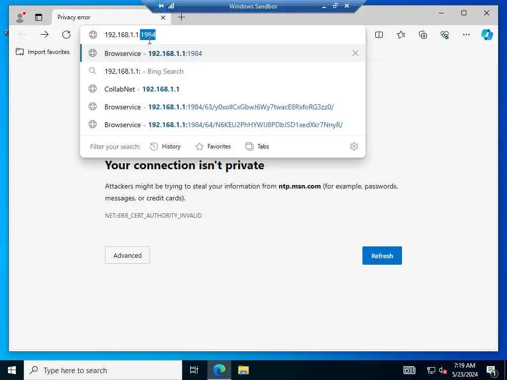This screenshot has height=380, width=507.
Task: Open the Collections toolbar icon
Action: tap(423, 35)
